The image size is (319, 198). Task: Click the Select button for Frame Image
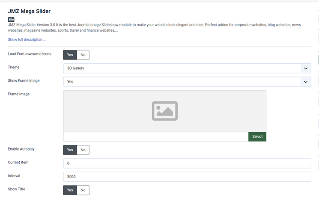257,136
